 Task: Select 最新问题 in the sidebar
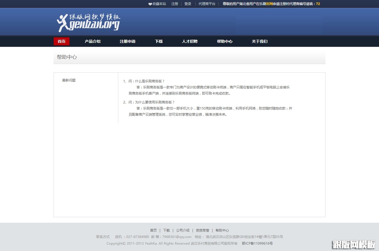pos(69,80)
